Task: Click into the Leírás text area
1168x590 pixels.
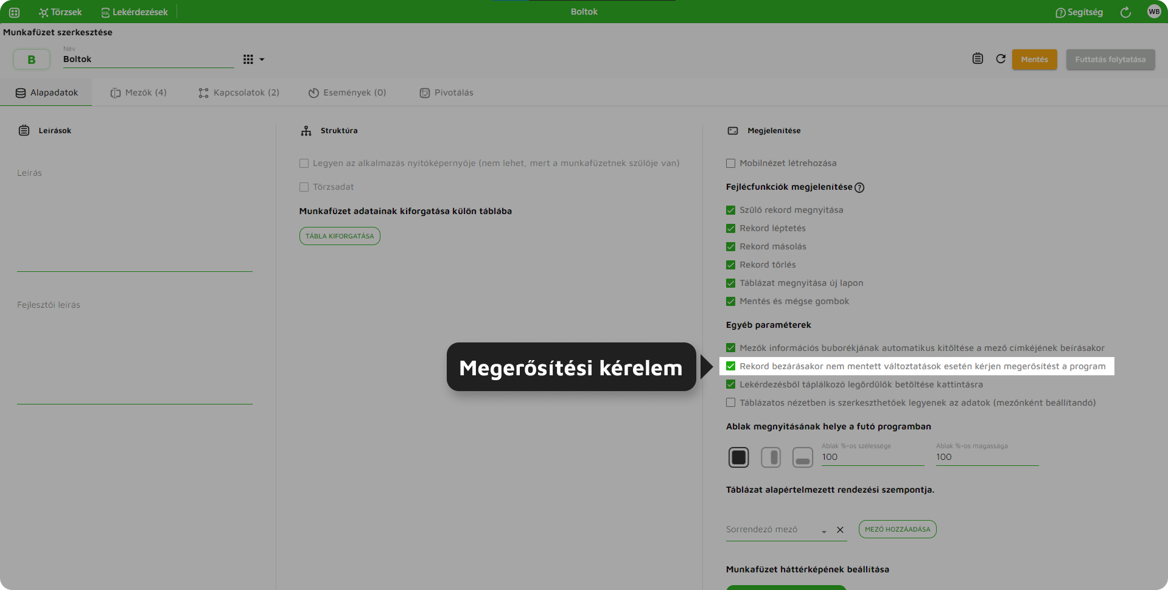Action: tap(135, 219)
